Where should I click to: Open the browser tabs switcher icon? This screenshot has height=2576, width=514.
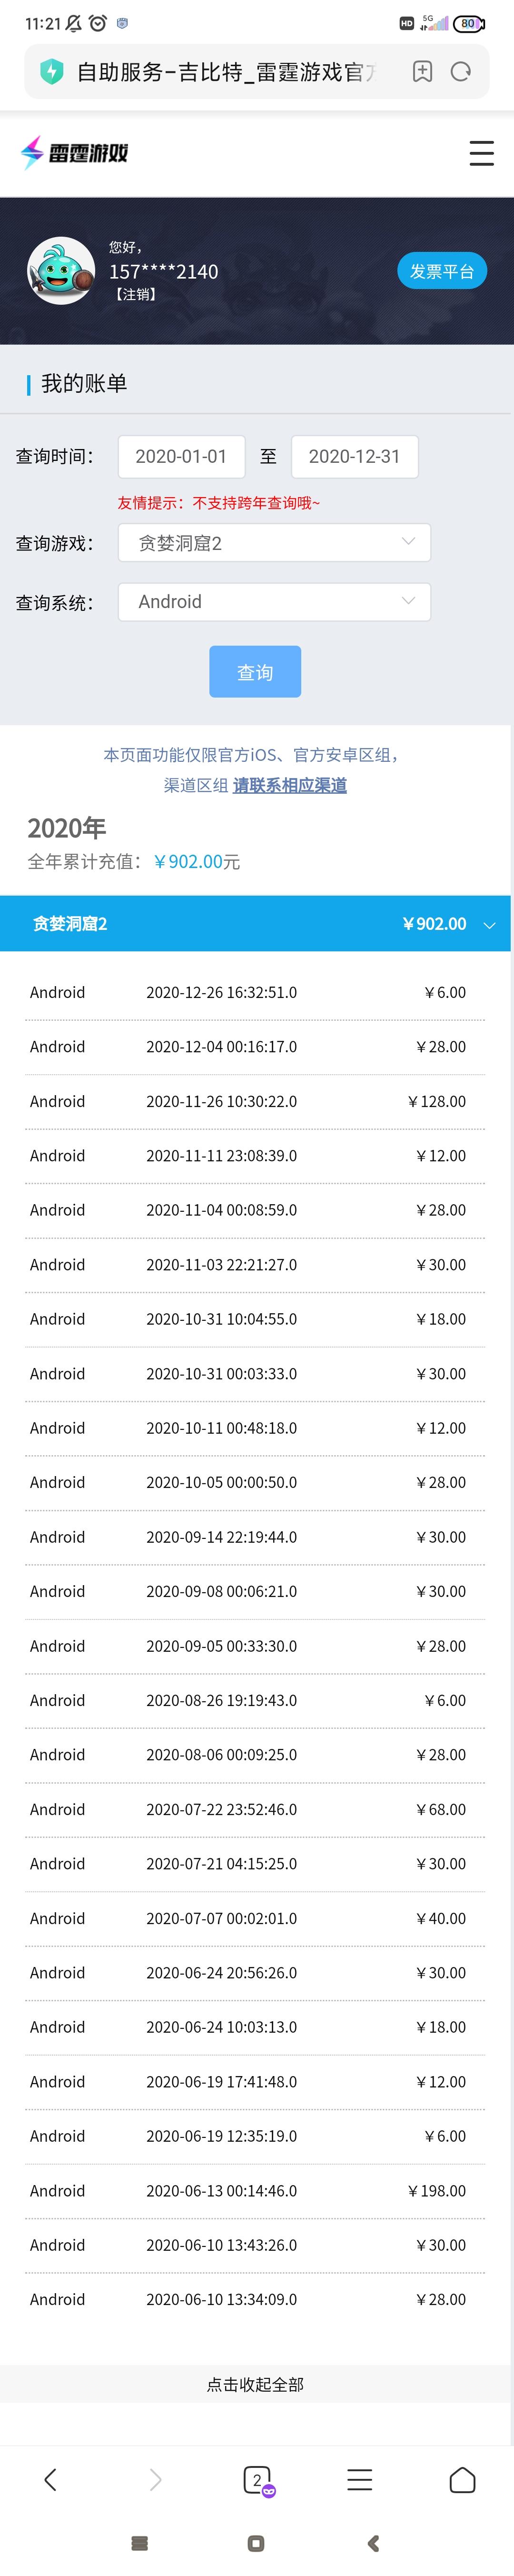[258, 2480]
